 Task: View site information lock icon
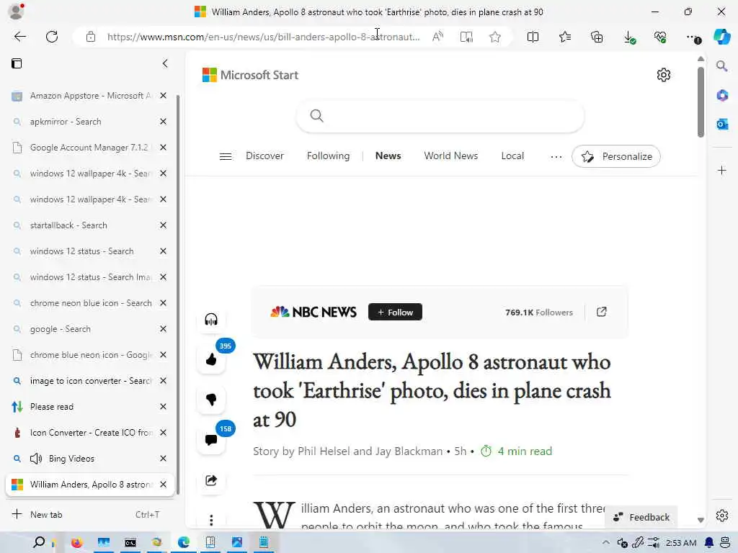[x=91, y=37]
